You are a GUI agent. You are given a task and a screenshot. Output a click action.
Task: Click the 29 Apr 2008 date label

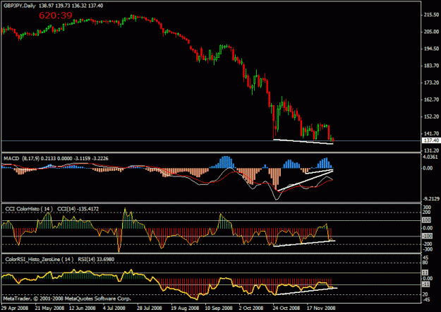click(x=15, y=308)
